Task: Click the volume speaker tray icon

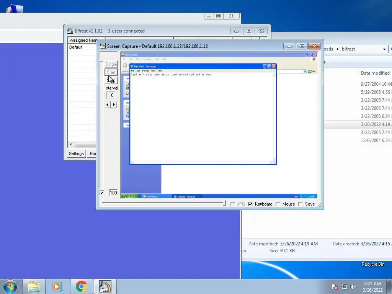Action: [353, 287]
